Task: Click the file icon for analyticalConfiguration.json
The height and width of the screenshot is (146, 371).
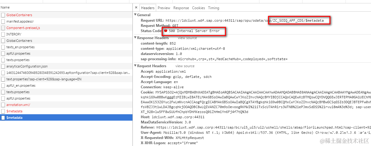Action: click(3, 66)
